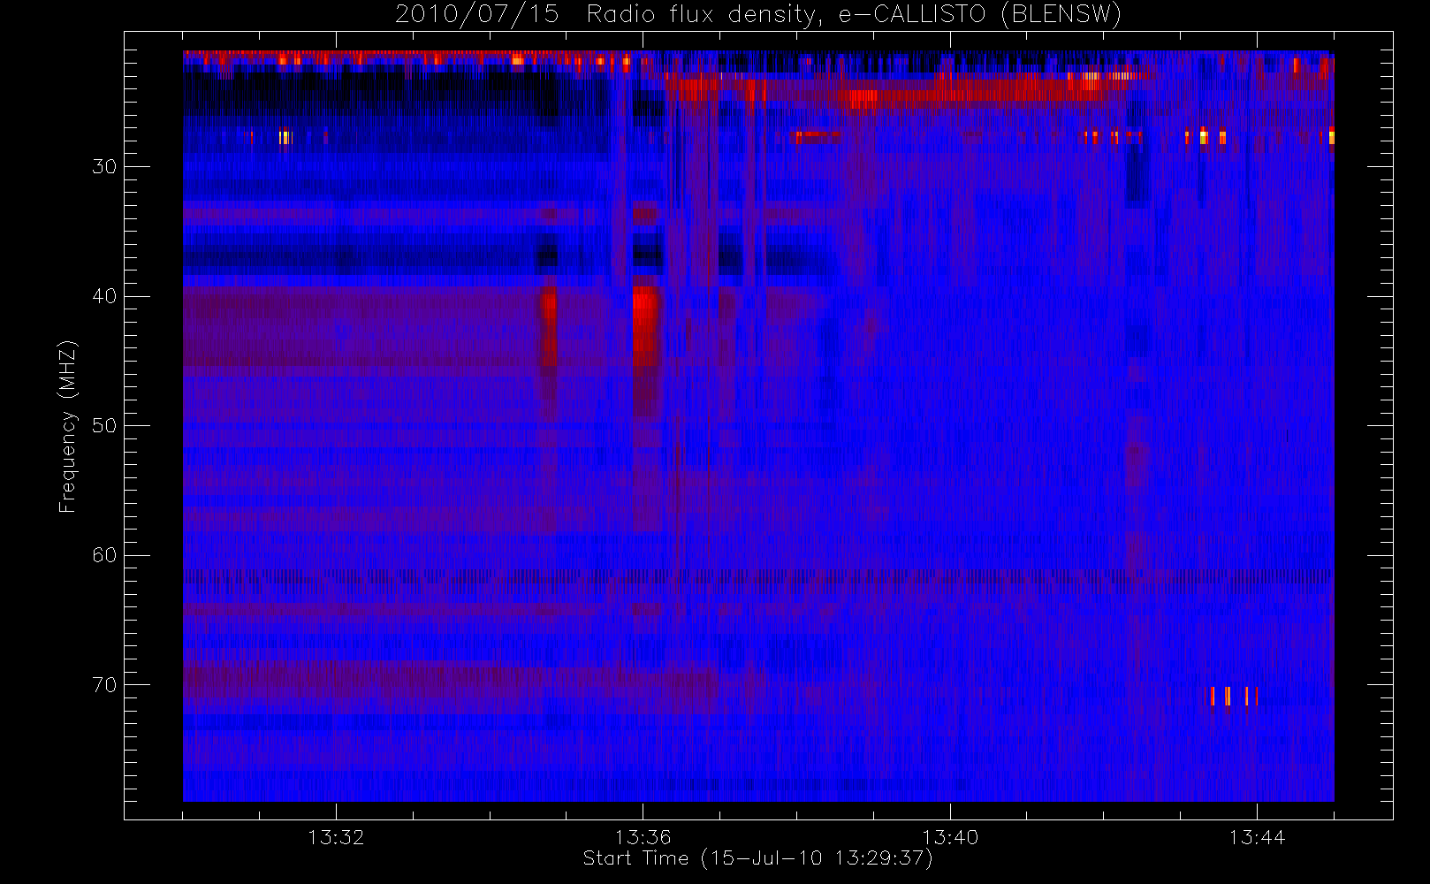This screenshot has width=1430, height=884.
Task: Click the 30 frequency tick label
Action: (x=104, y=167)
